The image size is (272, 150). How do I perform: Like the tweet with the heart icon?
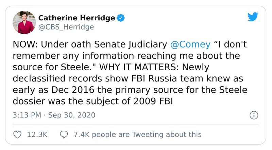[17, 135]
